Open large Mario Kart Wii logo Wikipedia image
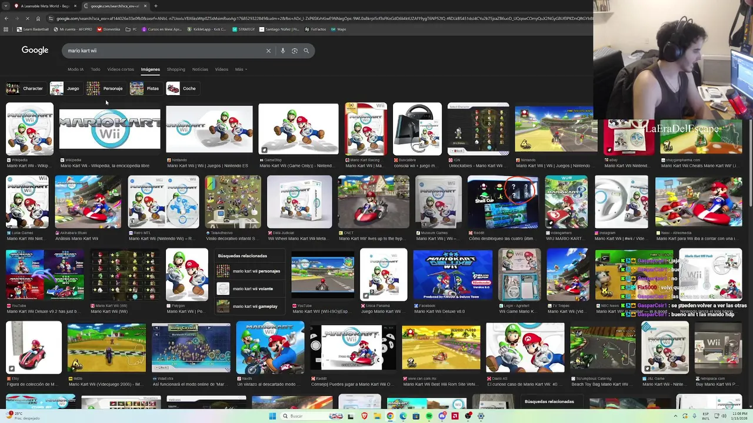This screenshot has width=753, height=423. [109, 129]
